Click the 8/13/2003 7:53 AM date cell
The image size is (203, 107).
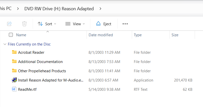coord(104,62)
